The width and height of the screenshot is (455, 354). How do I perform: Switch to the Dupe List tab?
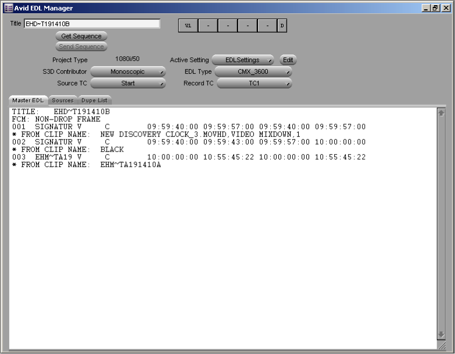[x=94, y=100]
